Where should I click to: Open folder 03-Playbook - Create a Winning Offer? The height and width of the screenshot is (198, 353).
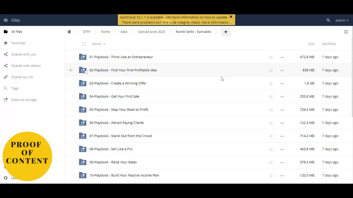point(118,83)
